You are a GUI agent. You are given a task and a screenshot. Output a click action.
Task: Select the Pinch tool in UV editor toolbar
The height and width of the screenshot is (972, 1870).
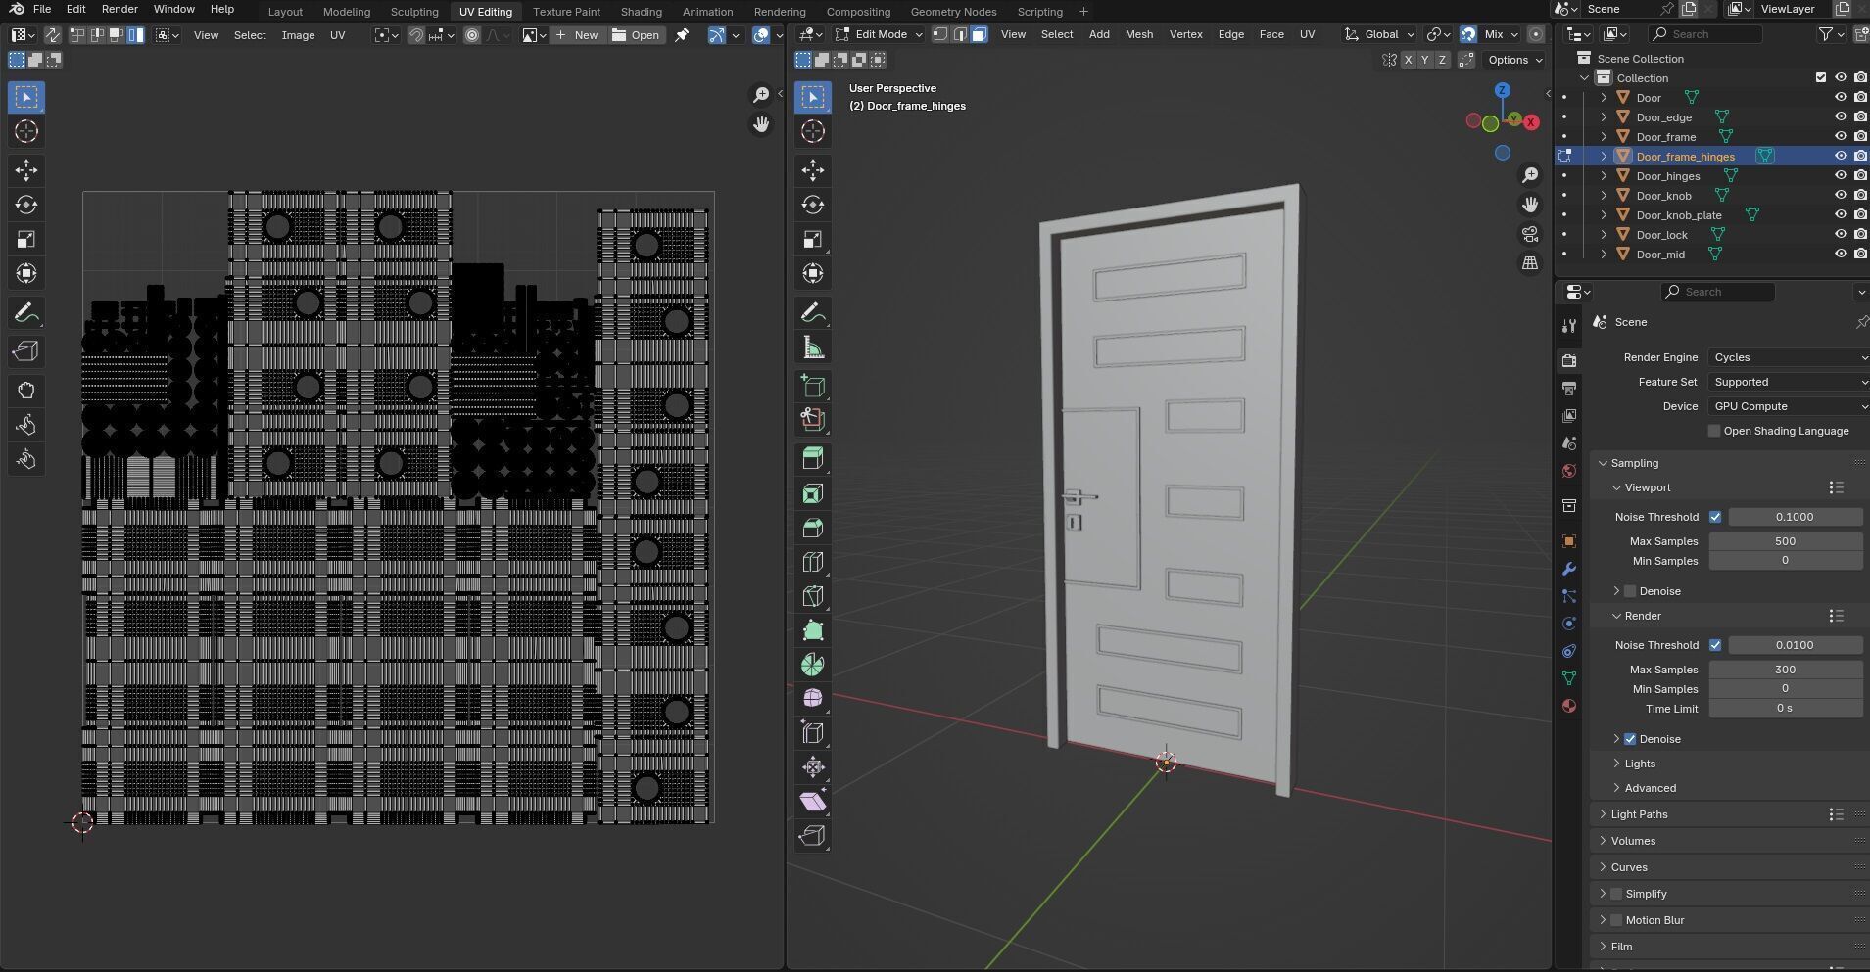(x=26, y=459)
